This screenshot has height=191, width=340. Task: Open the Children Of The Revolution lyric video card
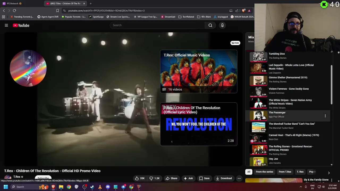click(x=199, y=124)
